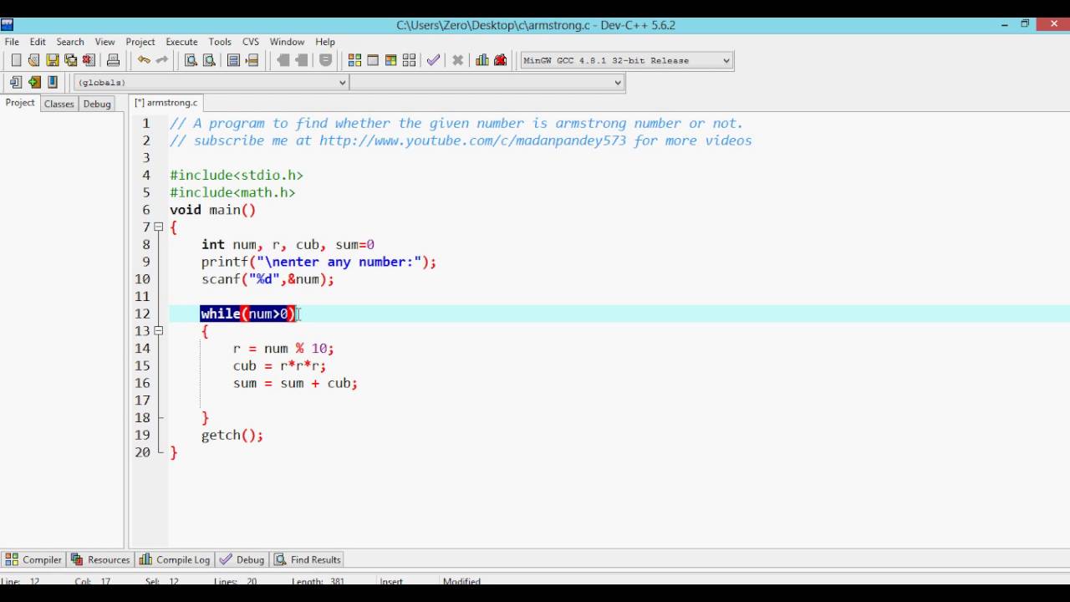Click the Compile and Run icon

[390, 60]
